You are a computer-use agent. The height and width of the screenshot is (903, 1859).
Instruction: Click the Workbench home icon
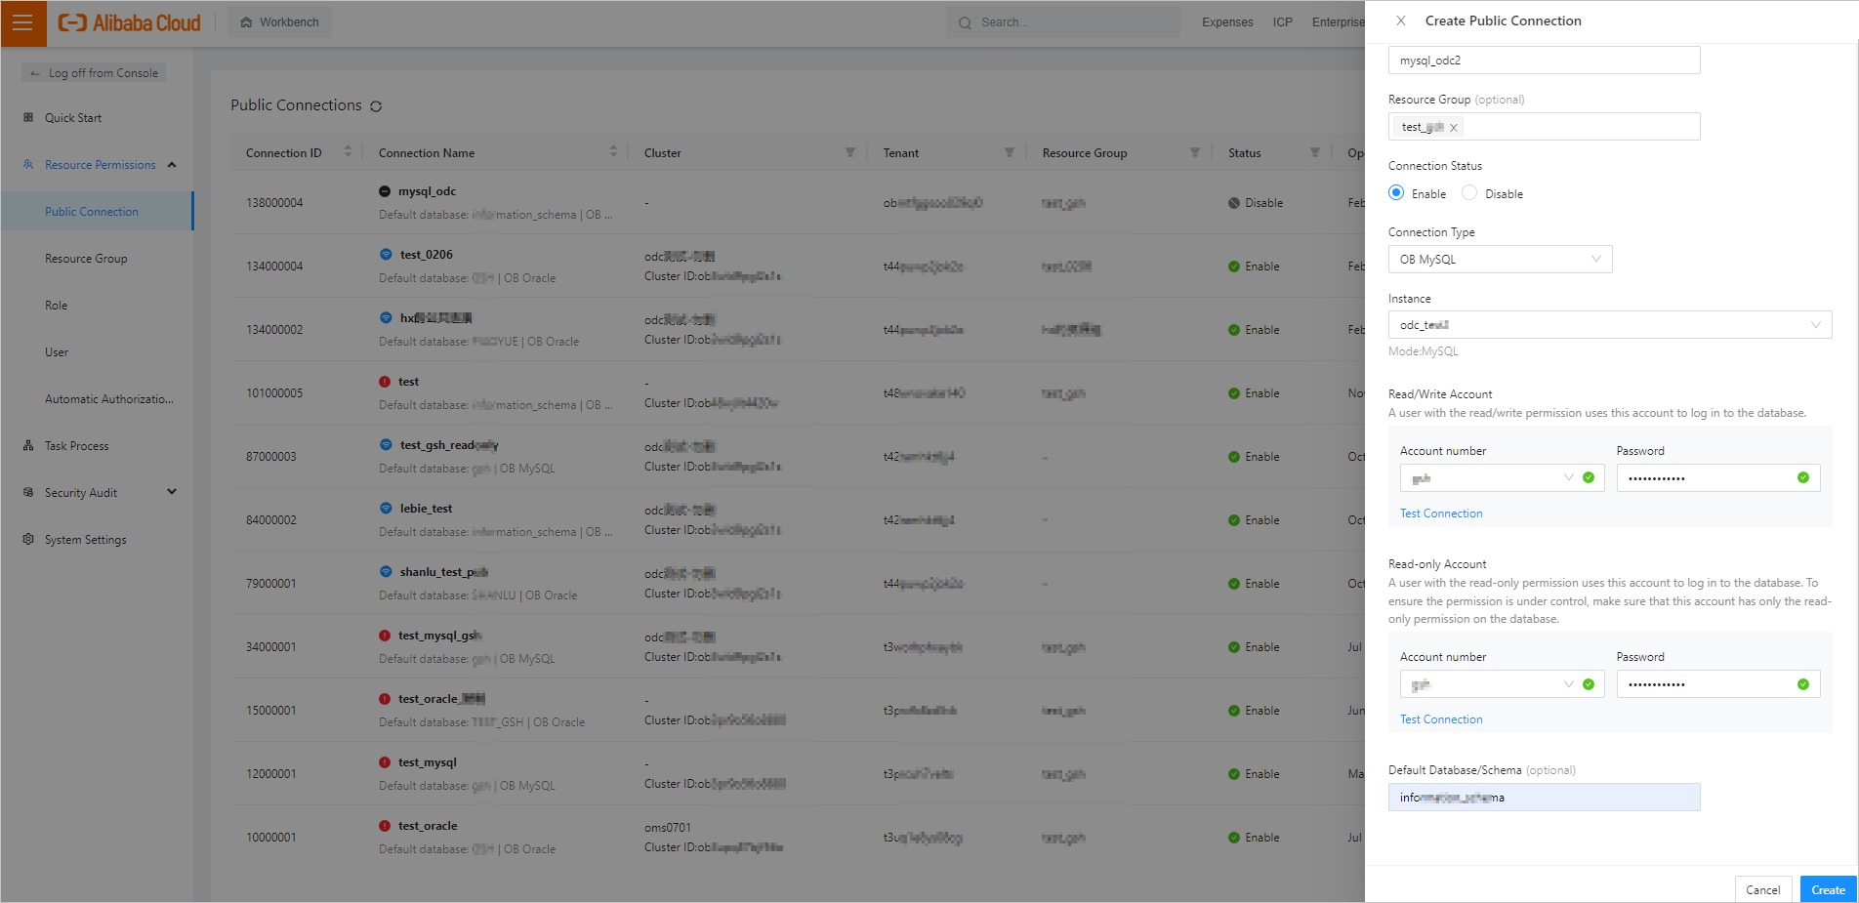click(246, 22)
